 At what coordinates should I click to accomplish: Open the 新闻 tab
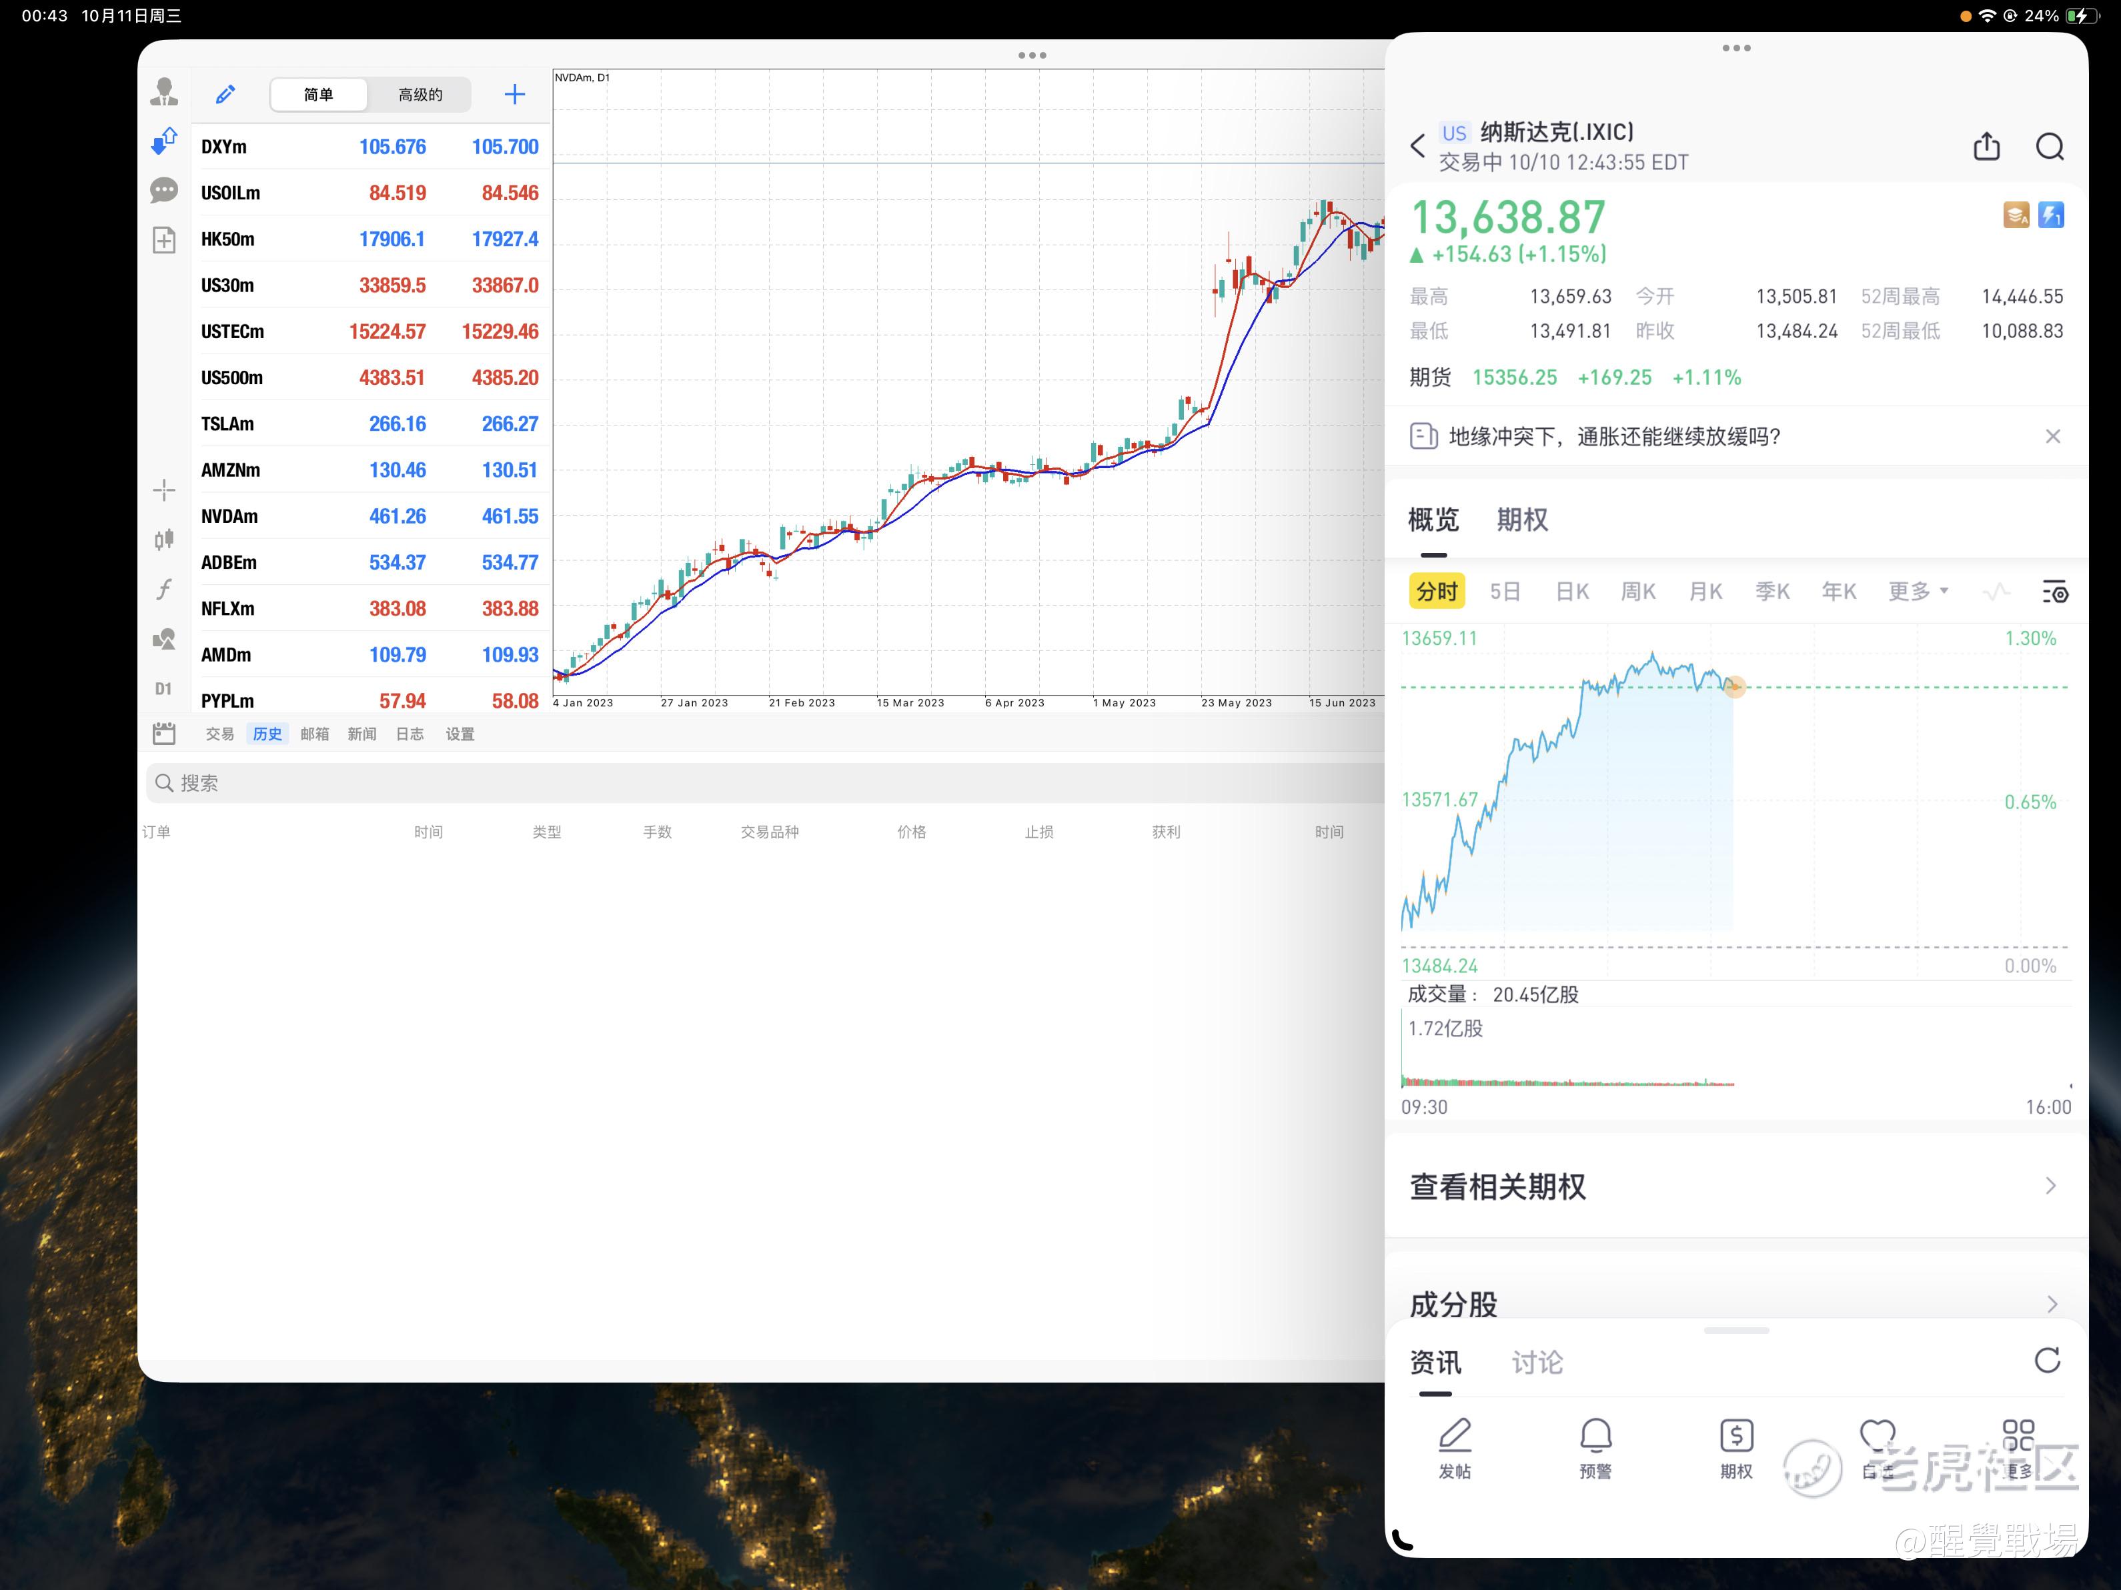tap(362, 734)
